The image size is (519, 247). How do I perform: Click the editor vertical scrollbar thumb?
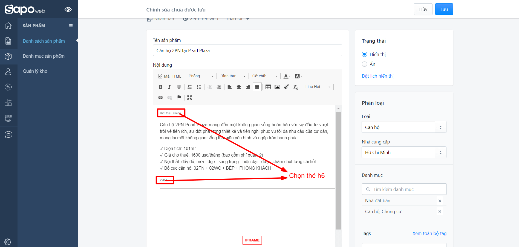point(339,170)
